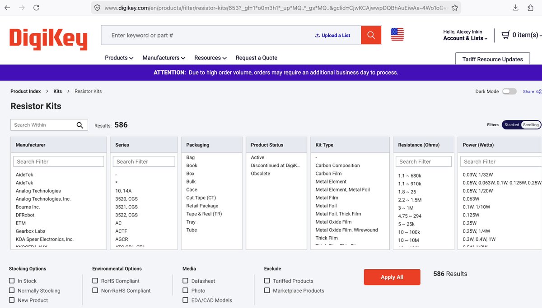Select DFRobot manufacturer

25,215
